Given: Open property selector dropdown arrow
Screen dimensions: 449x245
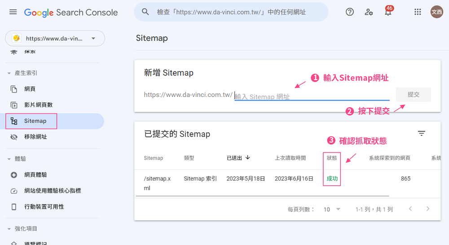Looking at the screenshot, I should point(93,38).
